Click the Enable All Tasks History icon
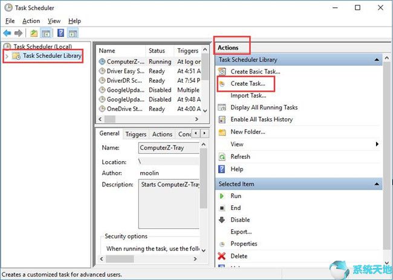The height and width of the screenshot is (280, 393). tap(222, 119)
